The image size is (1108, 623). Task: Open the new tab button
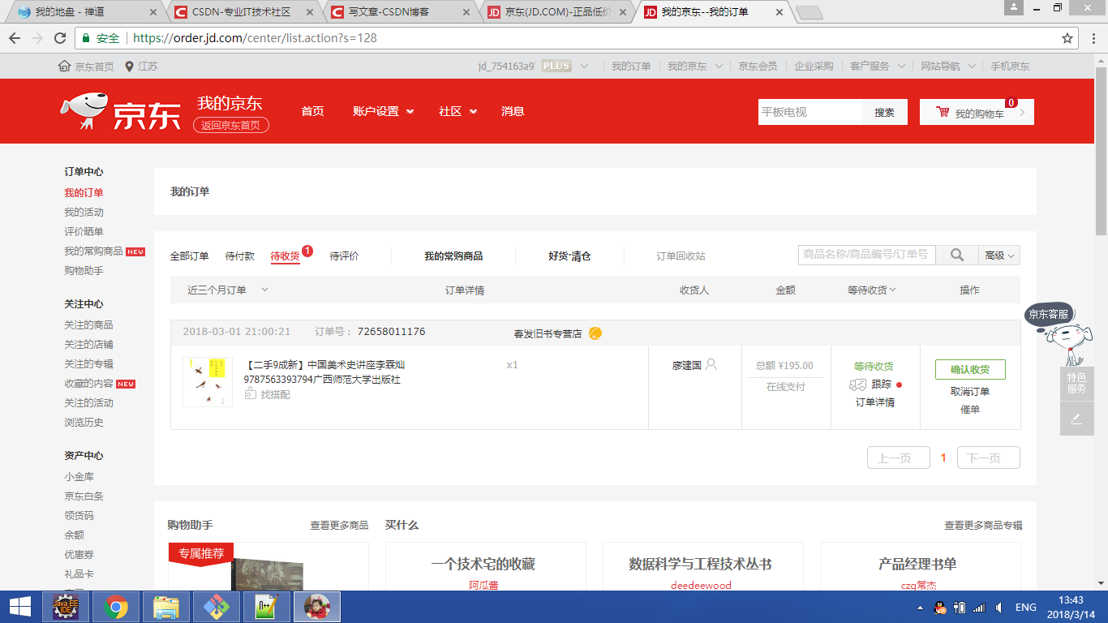coord(809,13)
